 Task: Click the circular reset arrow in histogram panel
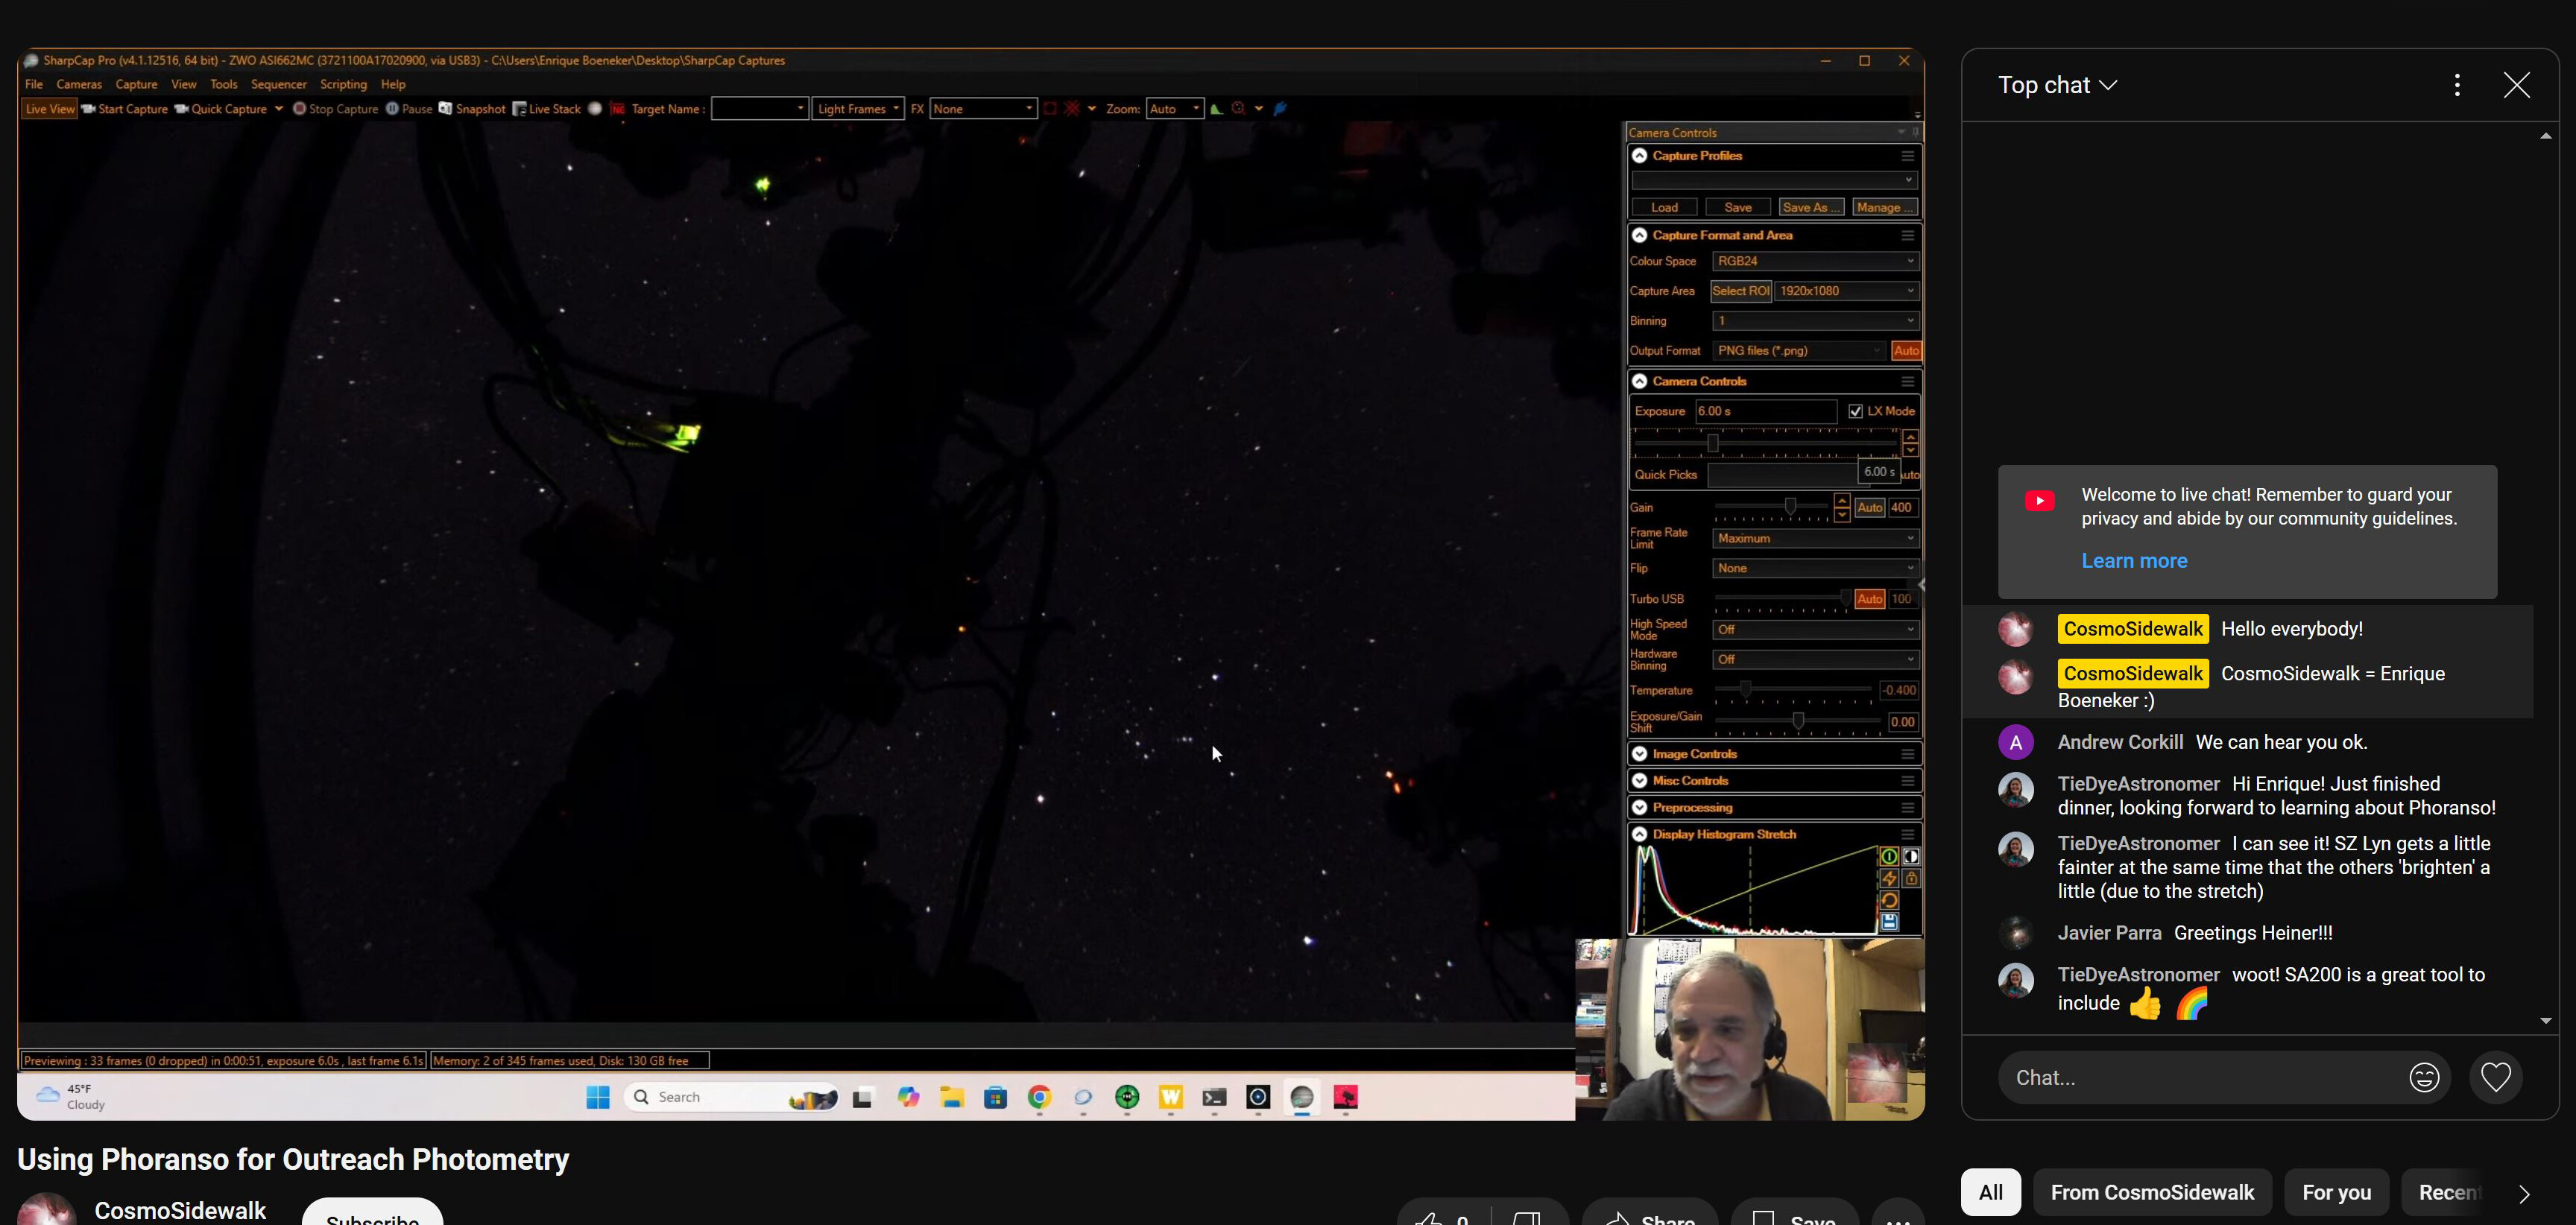coord(1889,900)
